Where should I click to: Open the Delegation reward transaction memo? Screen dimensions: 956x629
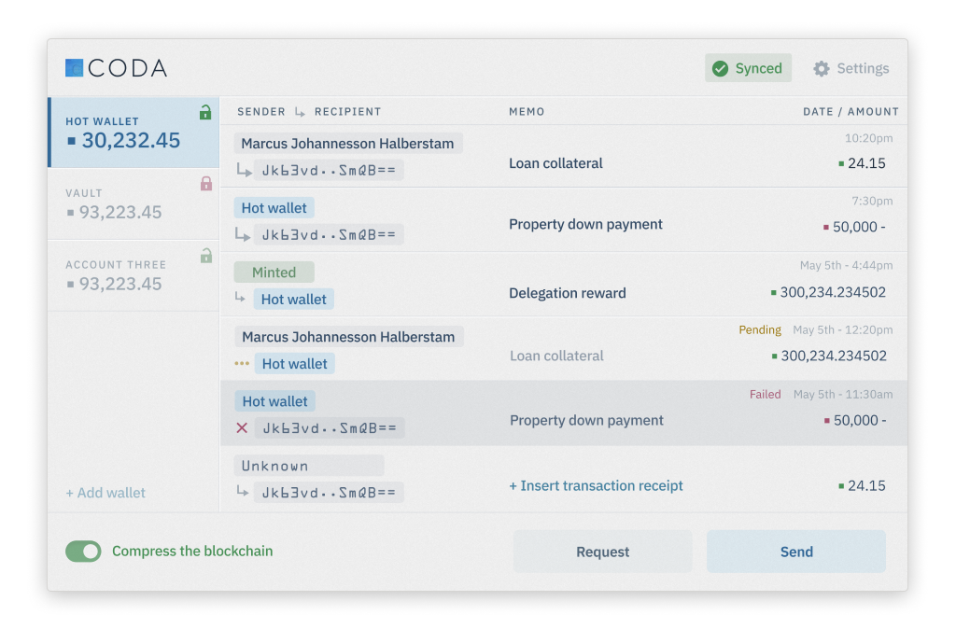pos(568,293)
